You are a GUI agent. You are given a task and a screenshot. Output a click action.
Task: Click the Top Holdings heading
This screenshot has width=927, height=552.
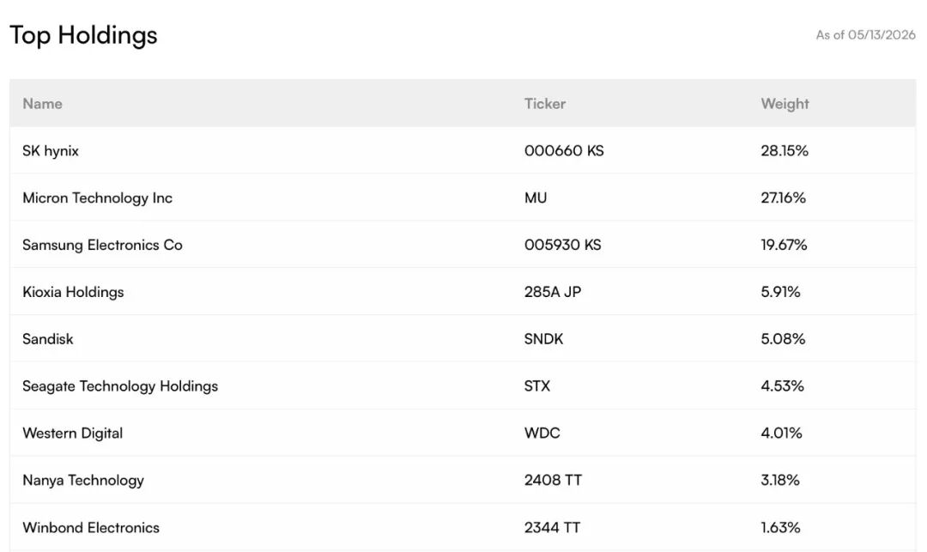[x=83, y=35]
